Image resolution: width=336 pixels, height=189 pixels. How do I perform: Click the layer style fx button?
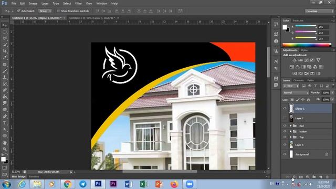[x=295, y=177]
